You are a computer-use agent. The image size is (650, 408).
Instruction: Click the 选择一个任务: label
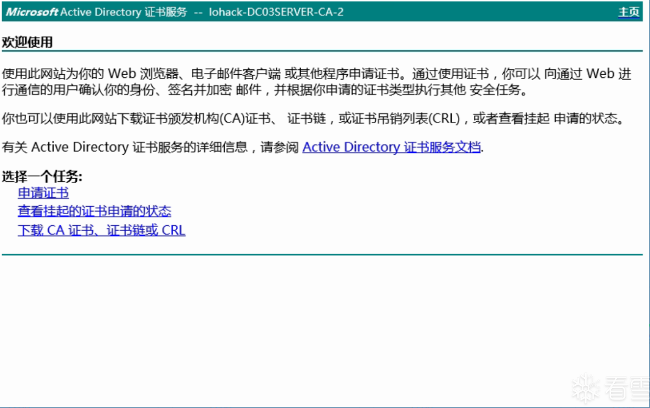[42, 176]
